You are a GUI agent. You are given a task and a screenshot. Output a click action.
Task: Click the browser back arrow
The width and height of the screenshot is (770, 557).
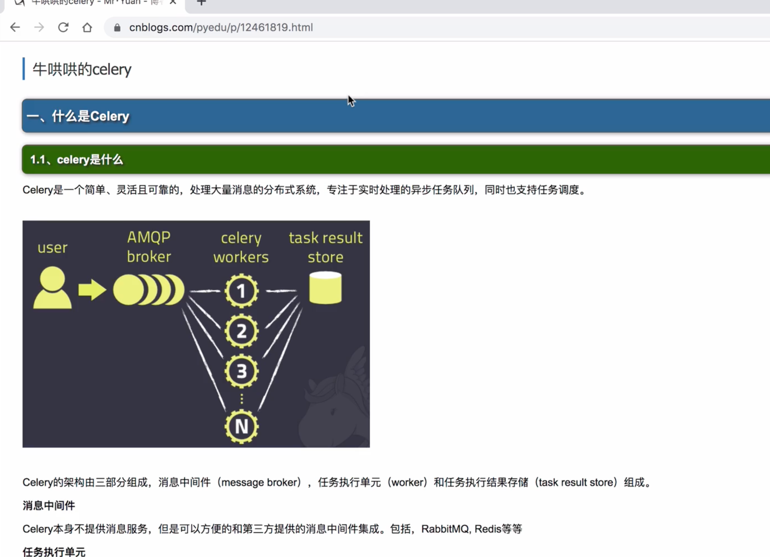click(x=15, y=27)
